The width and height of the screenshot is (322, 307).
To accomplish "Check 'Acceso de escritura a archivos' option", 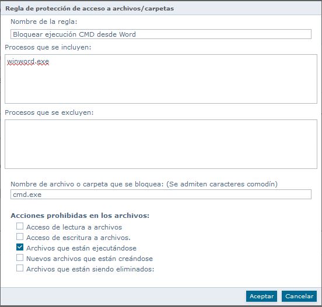I will (x=20, y=237).
